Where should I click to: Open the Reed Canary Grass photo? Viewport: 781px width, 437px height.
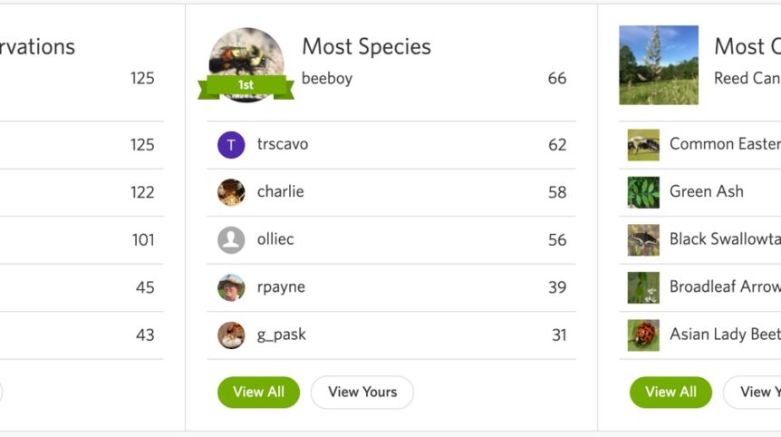pyautogui.click(x=659, y=64)
